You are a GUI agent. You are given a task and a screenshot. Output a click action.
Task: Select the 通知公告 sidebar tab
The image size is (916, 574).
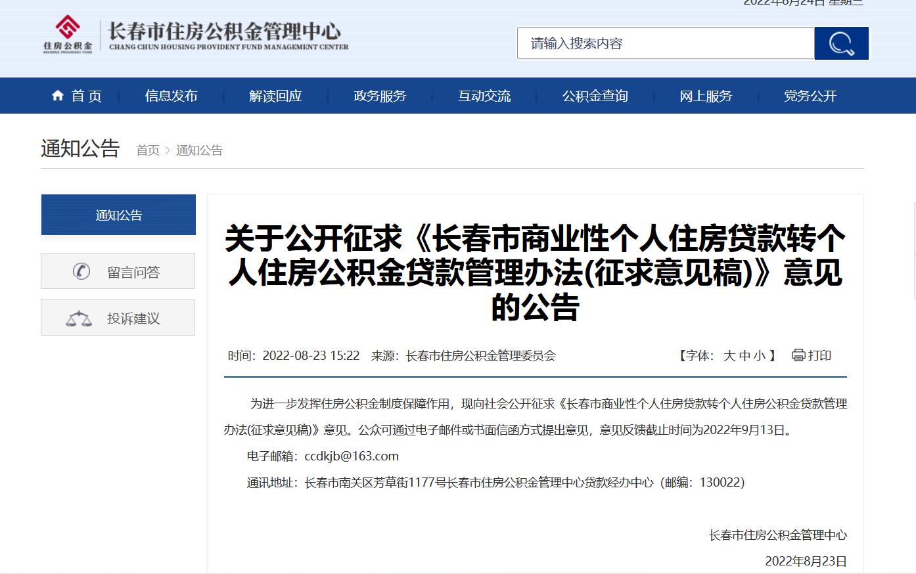[x=118, y=215]
